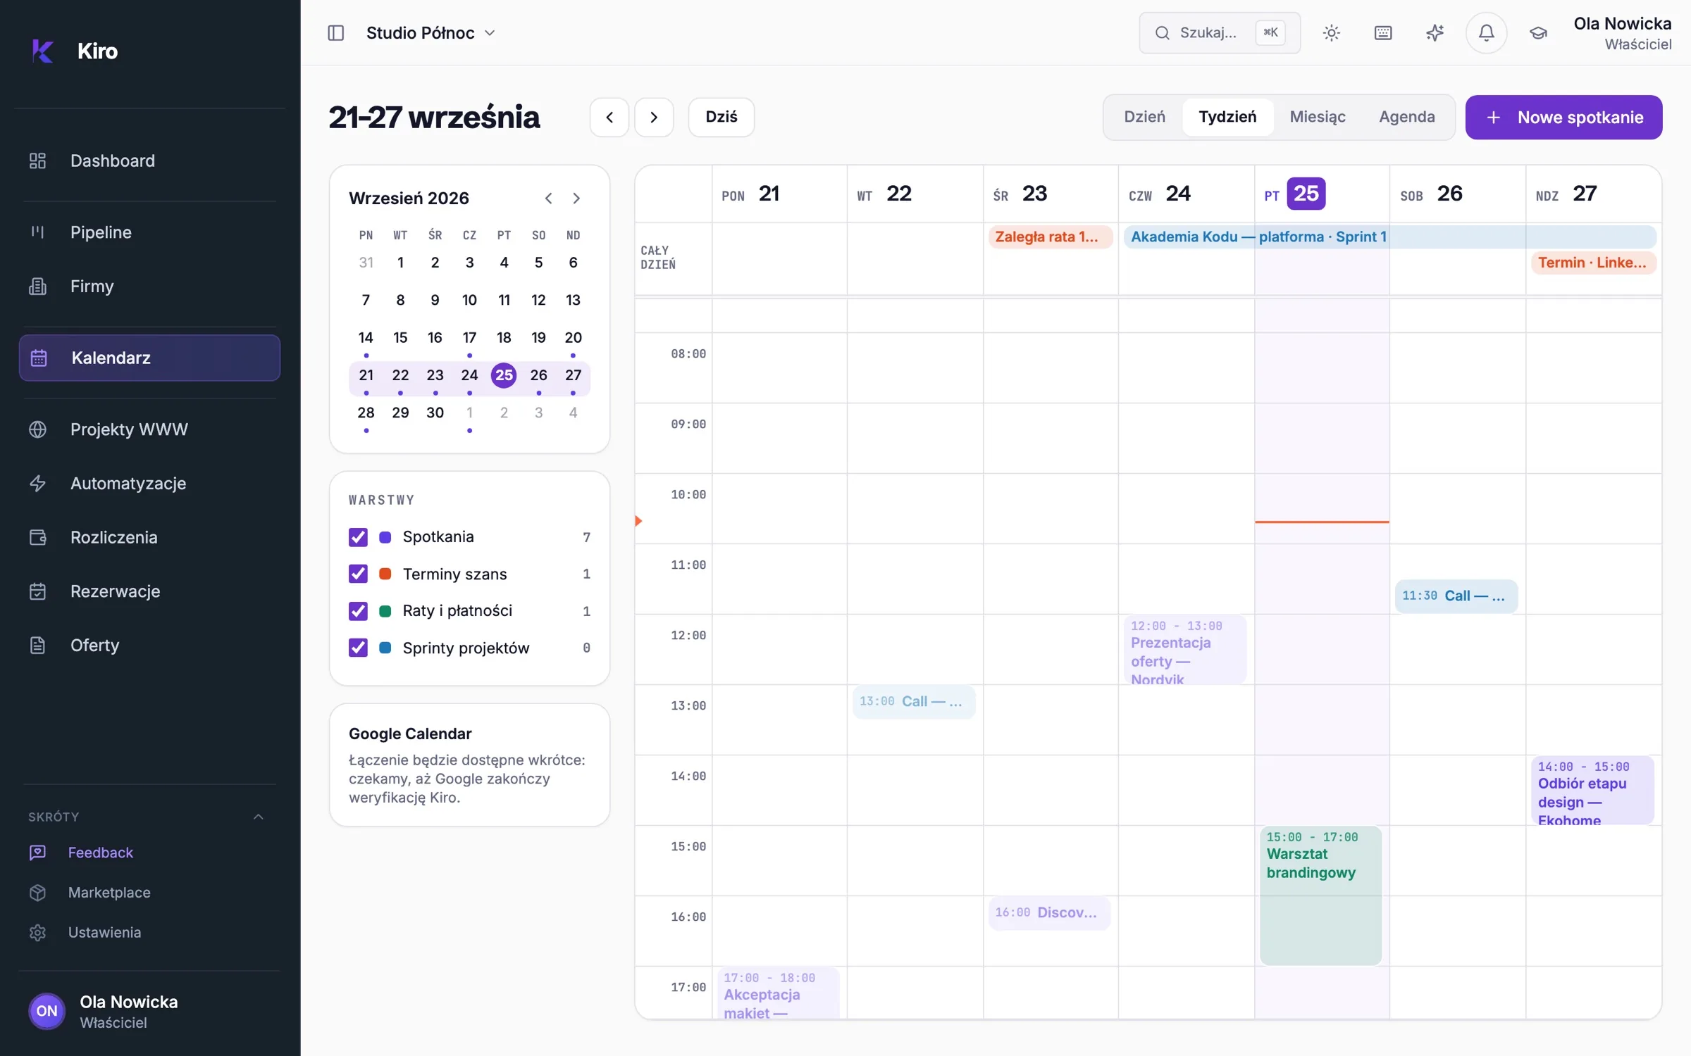Open Ustawienia settings shortcut

pos(149,933)
